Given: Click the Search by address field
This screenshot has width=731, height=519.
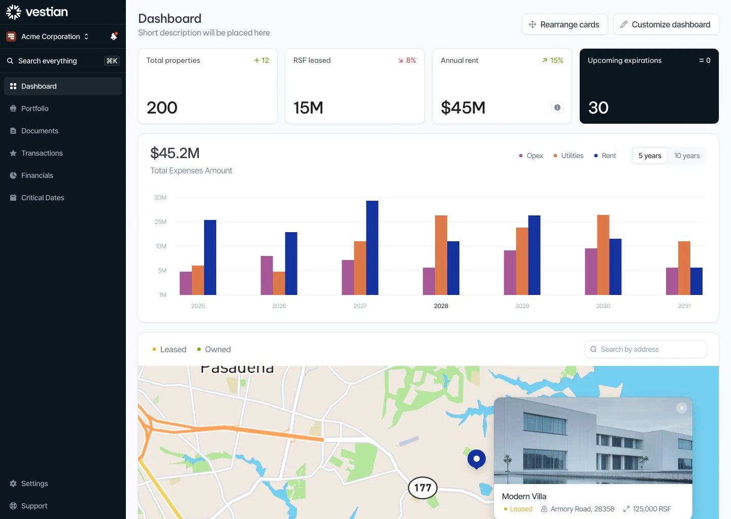Looking at the screenshot, I should pos(646,349).
